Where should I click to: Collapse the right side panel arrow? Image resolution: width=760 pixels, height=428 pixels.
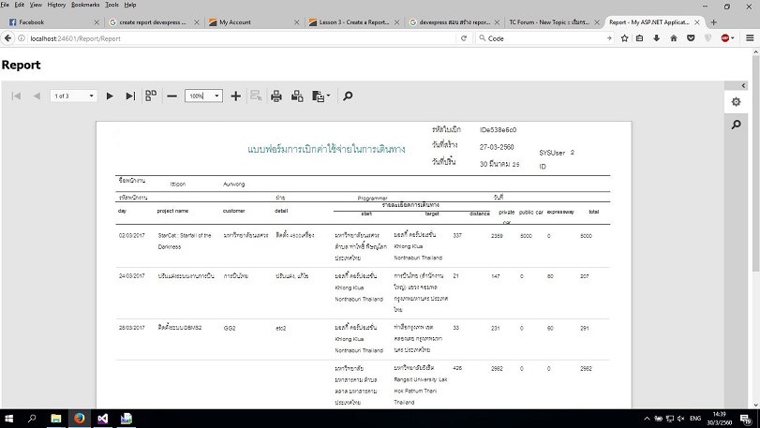click(x=743, y=85)
